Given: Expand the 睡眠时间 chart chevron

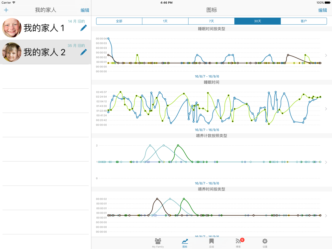Looking at the screenshot, I should (x=326, y=109).
